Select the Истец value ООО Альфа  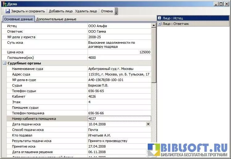[x=119, y=26]
